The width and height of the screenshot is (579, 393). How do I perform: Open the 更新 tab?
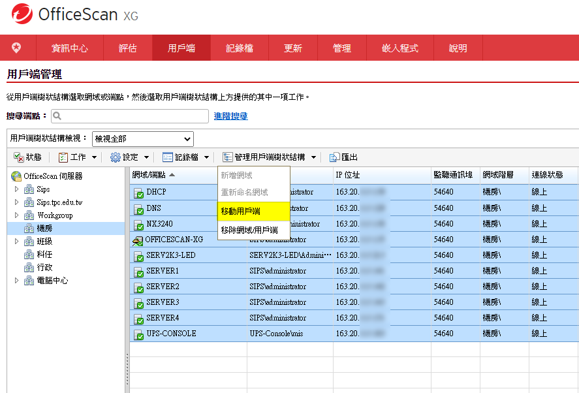[293, 48]
